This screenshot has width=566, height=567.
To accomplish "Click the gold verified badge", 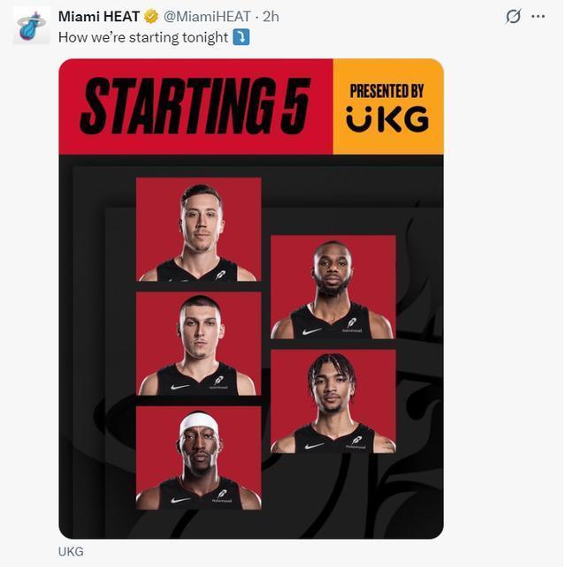I will 151,16.
